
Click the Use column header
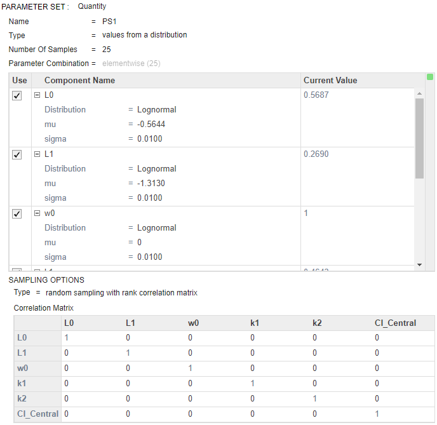20,81
